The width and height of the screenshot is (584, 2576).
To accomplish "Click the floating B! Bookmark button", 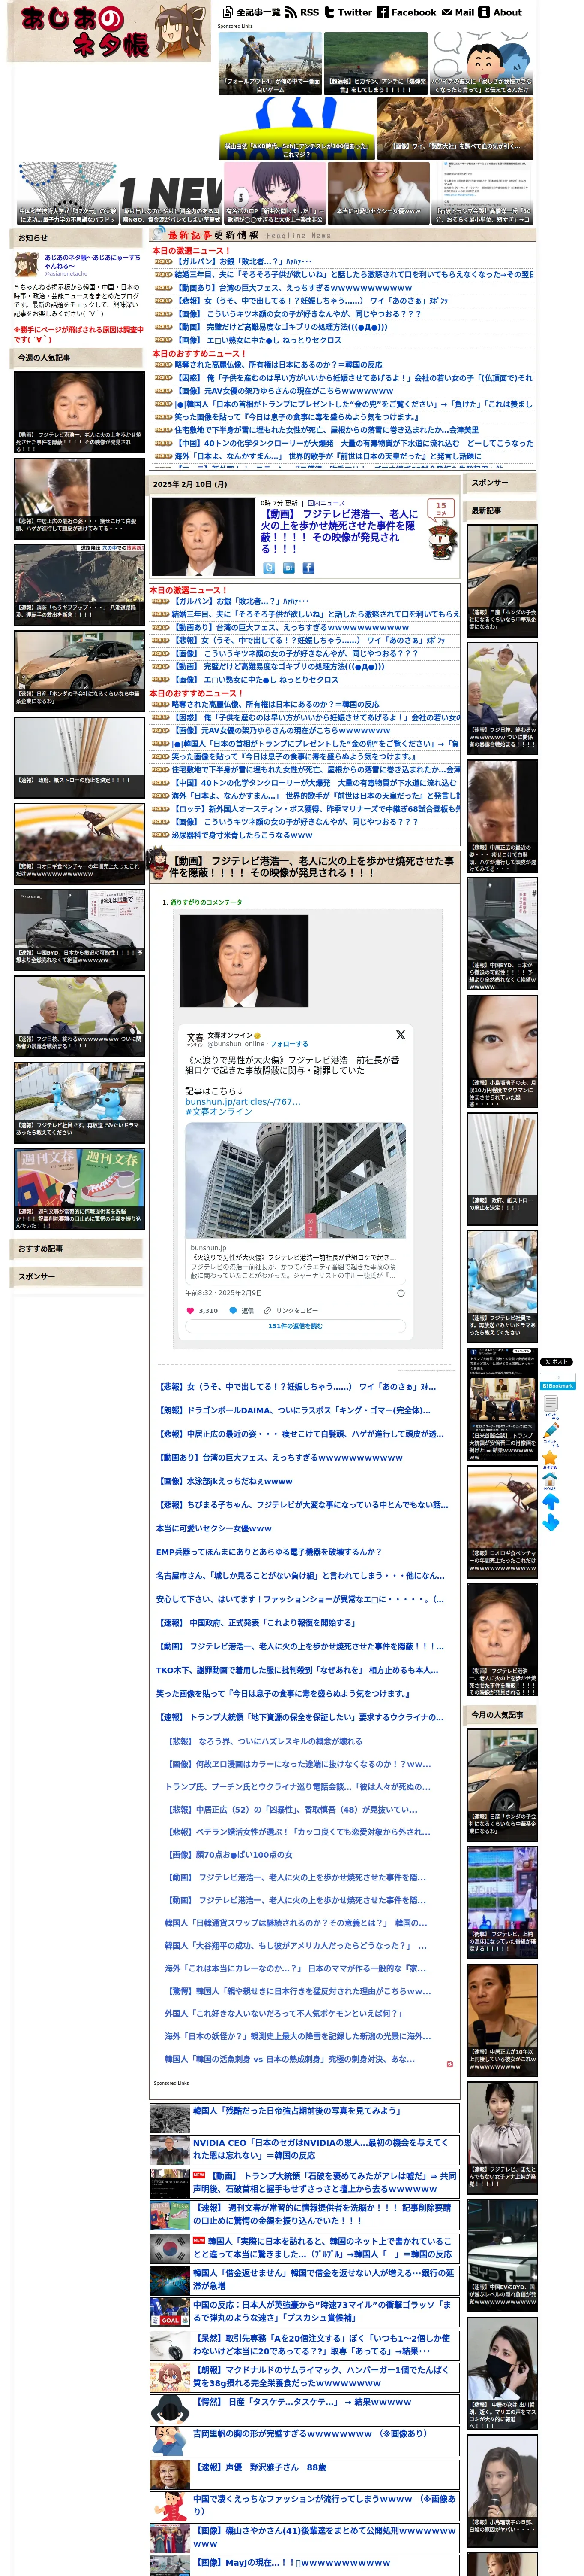I will click(x=557, y=1386).
